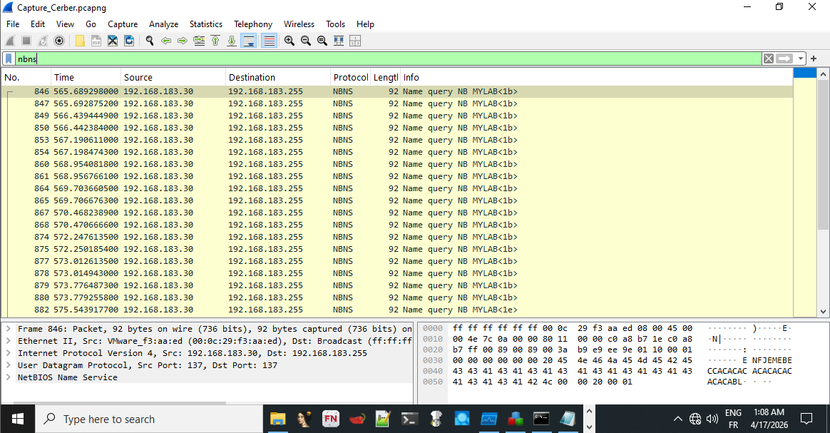830x433 pixels.
Task: Reload this capture file from the toolbar
Action: [129, 41]
